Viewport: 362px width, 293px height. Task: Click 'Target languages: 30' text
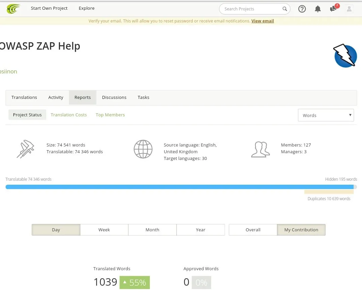click(x=185, y=158)
